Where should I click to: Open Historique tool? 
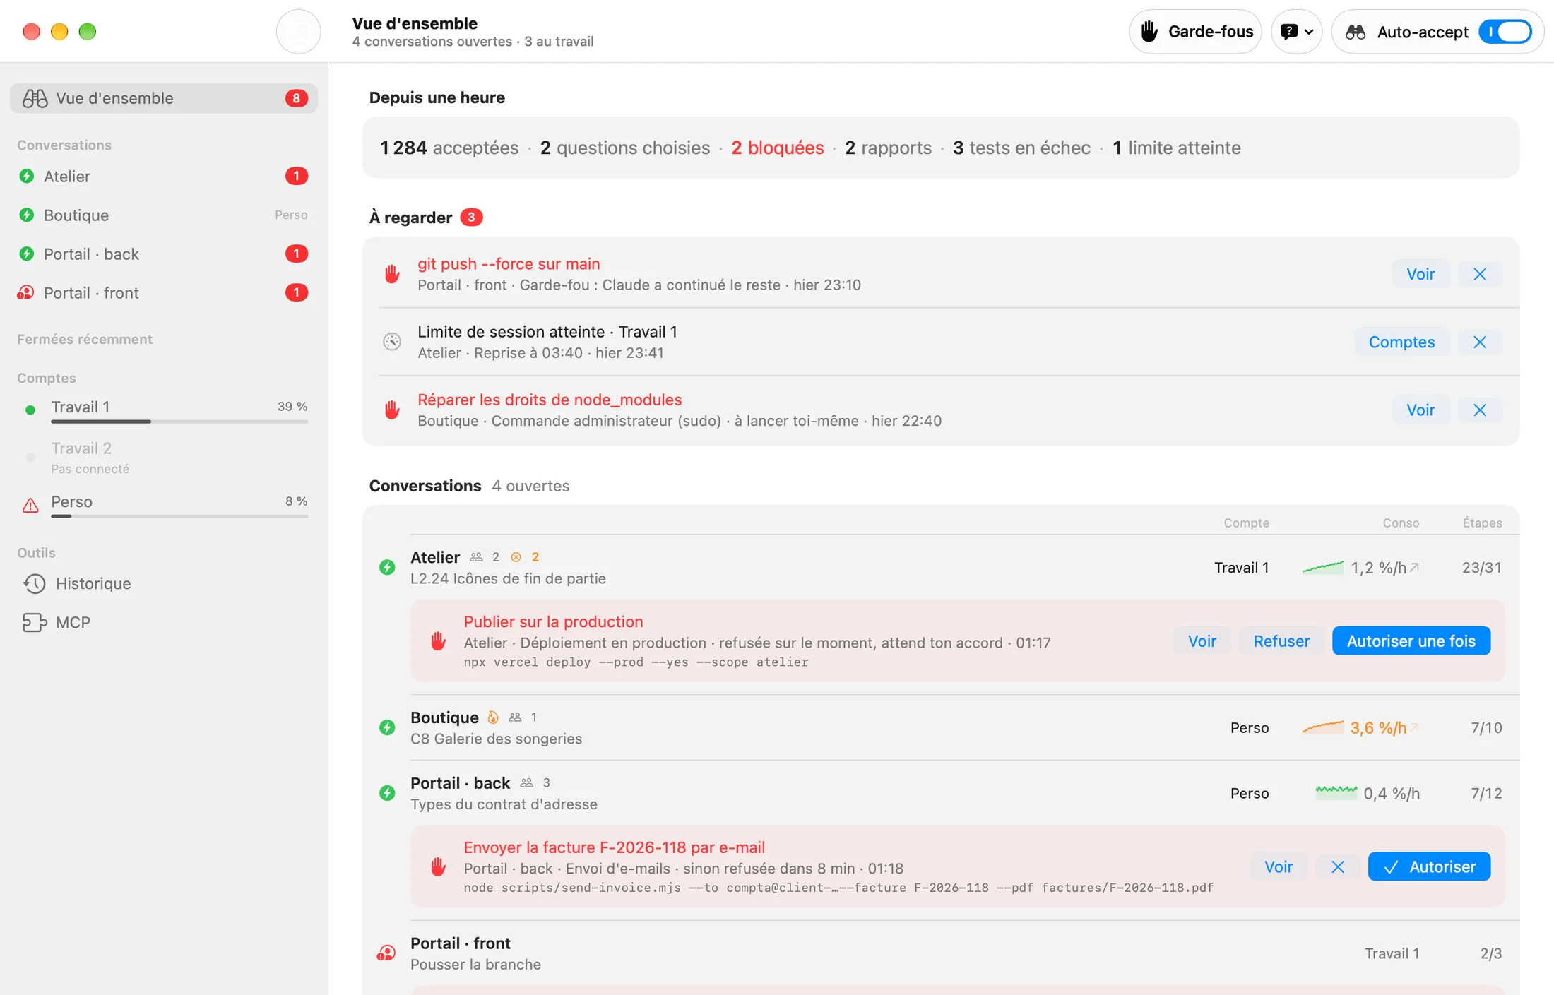164,583
